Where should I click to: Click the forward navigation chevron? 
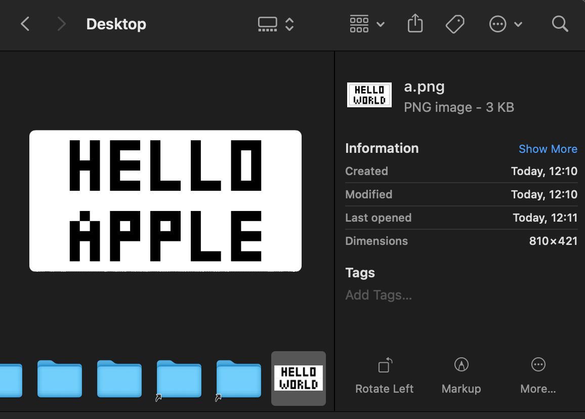tap(61, 24)
